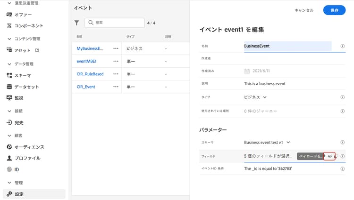Open the eventMBE1 event
This screenshot has width=354, height=200.
pos(86,61)
